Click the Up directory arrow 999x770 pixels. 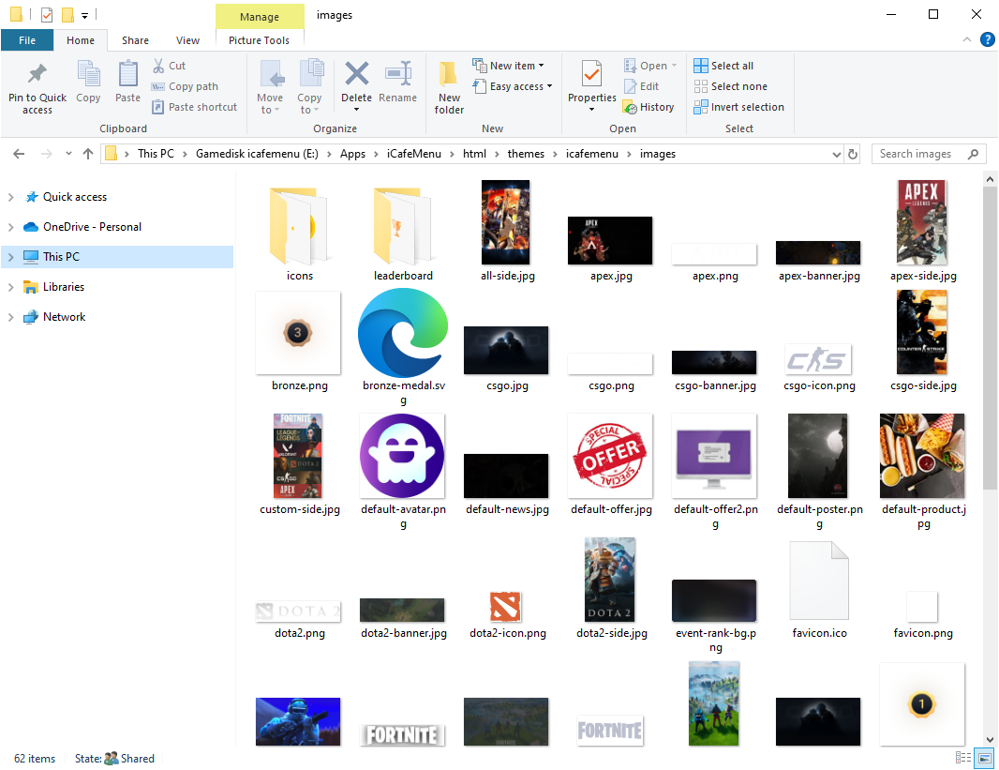tap(88, 154)
